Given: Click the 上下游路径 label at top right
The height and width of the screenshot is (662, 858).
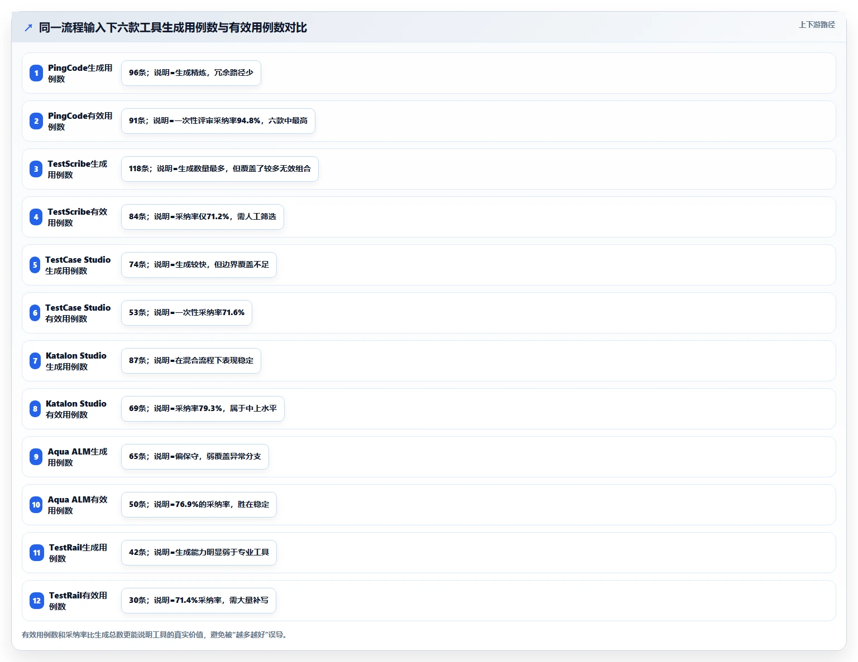Looking at the screenshot, I should [817, 25].
